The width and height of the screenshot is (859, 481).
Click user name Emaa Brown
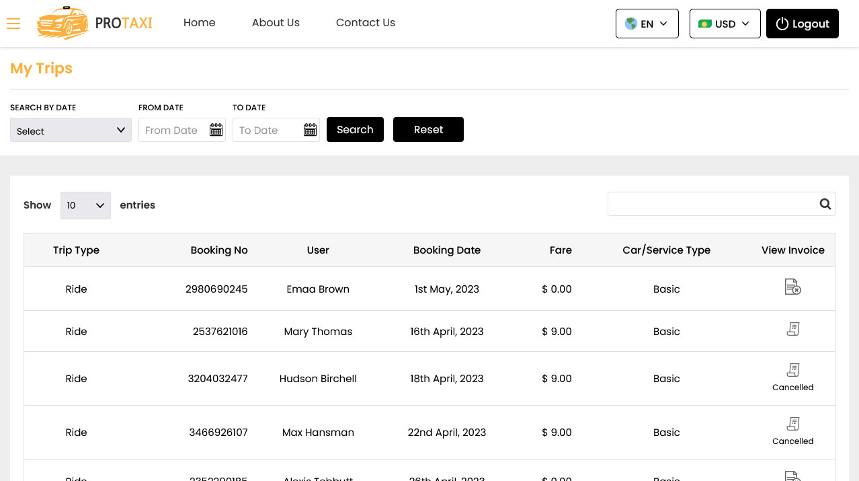click(318, 289)
